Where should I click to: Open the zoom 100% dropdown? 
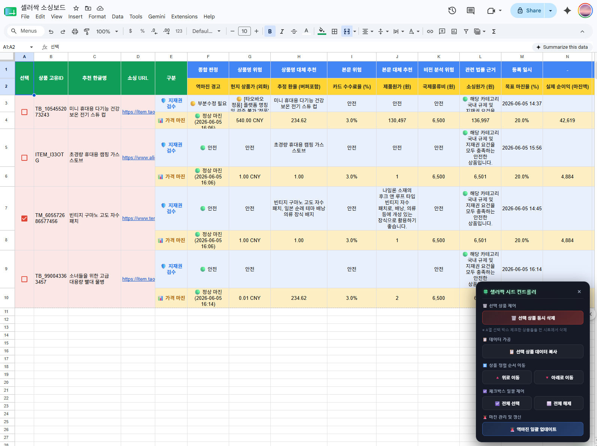107,31
